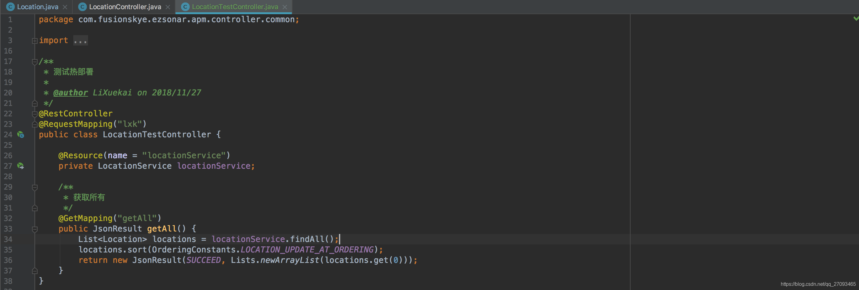Close the LocationTestController.java tab

coord(285,7)
